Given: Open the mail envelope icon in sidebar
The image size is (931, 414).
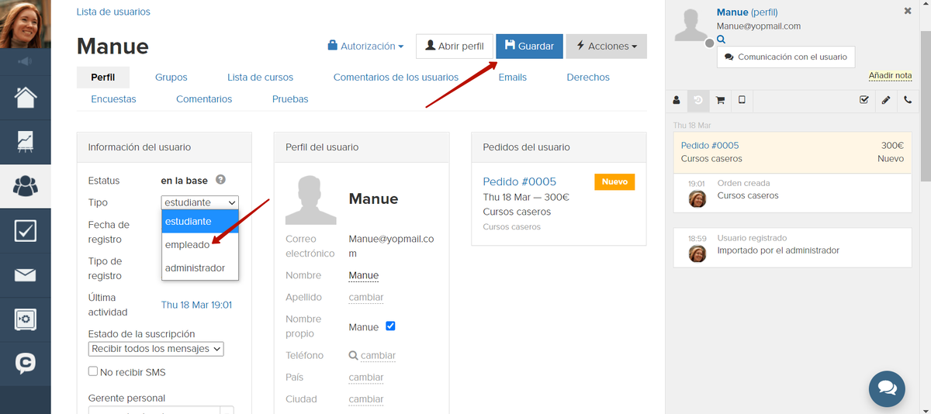Looking at the screenshot, I should [26, 275].
